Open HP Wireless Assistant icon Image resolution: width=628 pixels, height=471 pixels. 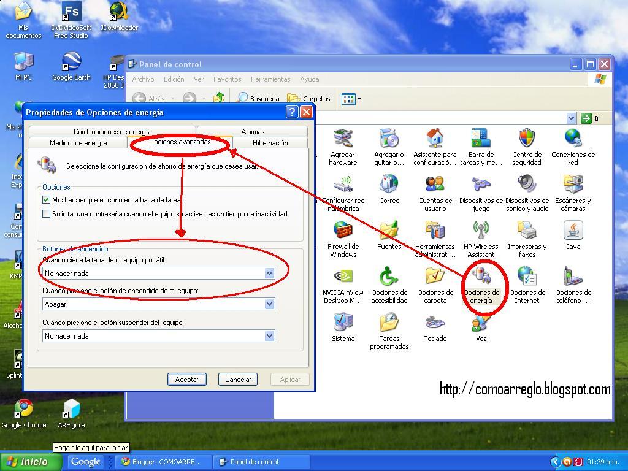481,231
